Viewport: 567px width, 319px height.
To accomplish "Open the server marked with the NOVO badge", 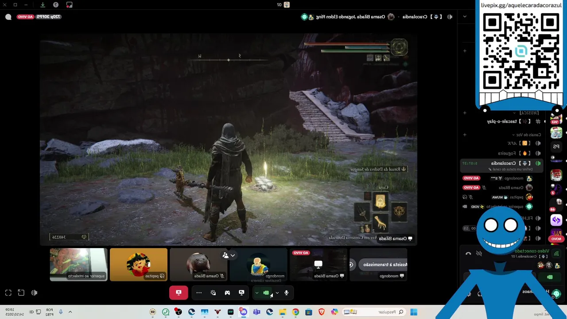I will pos(556,234).
